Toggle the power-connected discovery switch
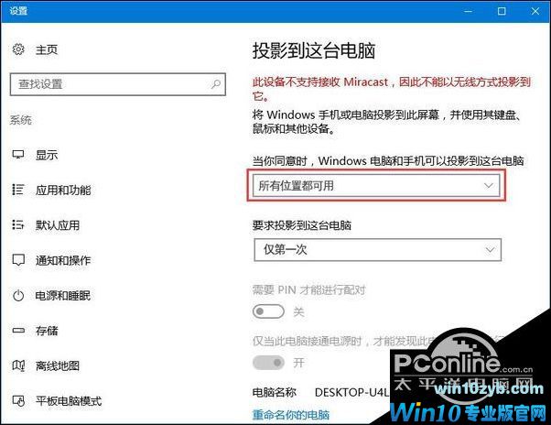Screen dimensions: 551x425 click(268, 363)
